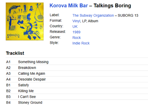The width and height of the screenshot is (148, 106).
Task: Select track A4 Desolate Despair
Action: [77, 79]
